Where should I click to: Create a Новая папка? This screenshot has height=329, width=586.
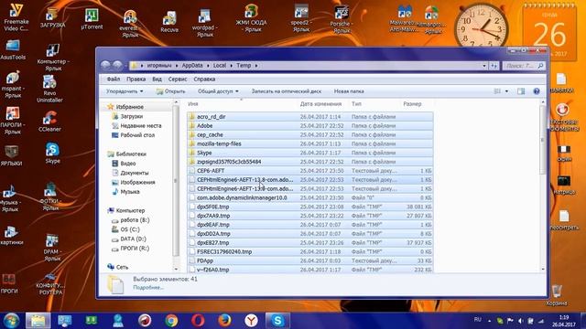(x=349, y=91)
